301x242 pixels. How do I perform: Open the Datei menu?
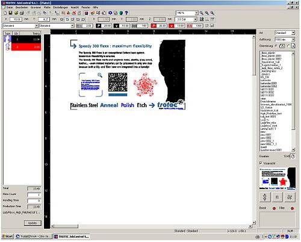(10, 7)
